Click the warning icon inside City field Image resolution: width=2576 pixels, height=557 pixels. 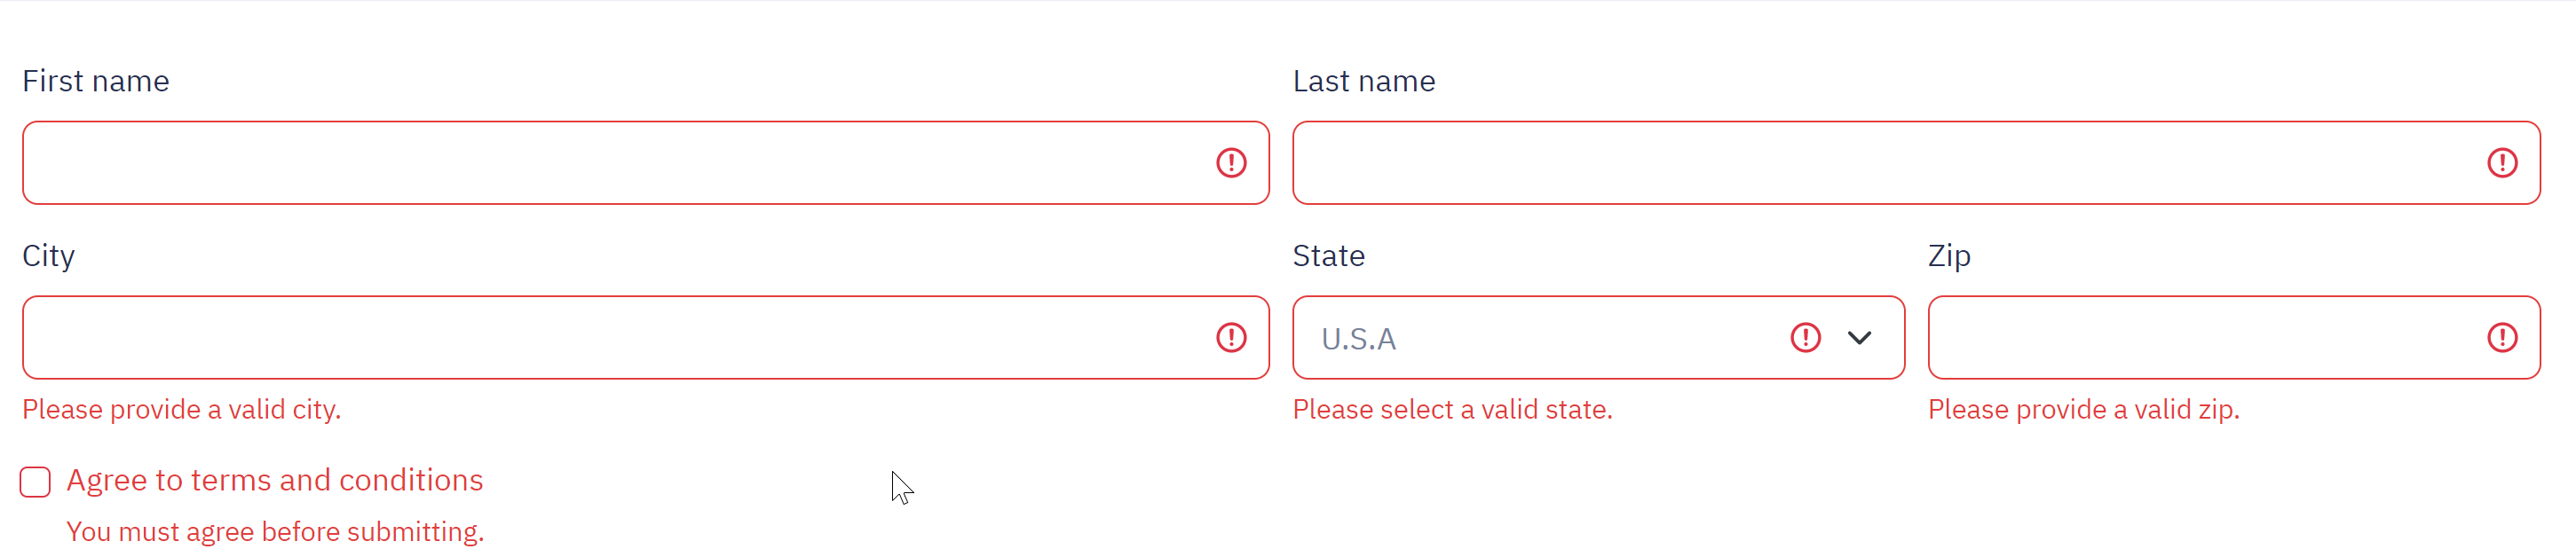(1231, 338)
